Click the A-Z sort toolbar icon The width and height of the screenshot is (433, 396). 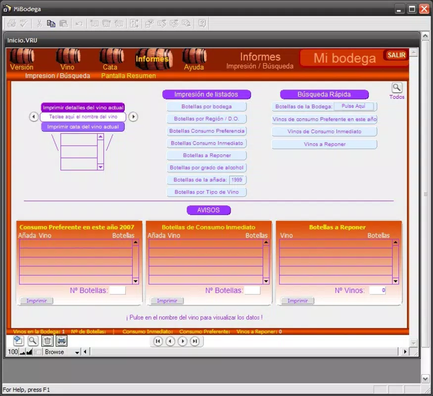pyautogui.click(x=134, y=24)
